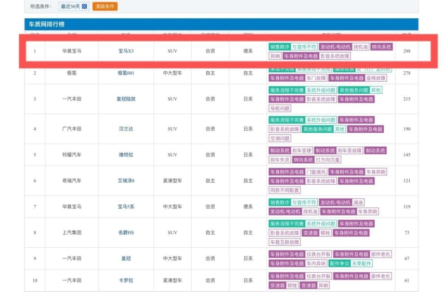Click the 铃耀汽车 brand cell
This screenshot has height=292, width=443.
pos(72,155)
